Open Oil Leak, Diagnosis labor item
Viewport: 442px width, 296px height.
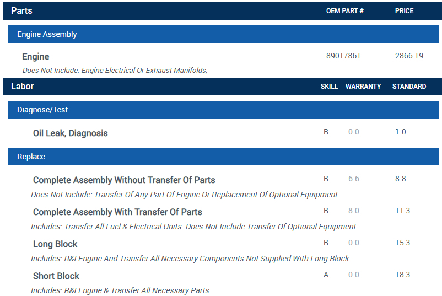71,133
